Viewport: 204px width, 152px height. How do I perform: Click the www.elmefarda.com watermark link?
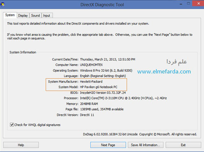164,71
